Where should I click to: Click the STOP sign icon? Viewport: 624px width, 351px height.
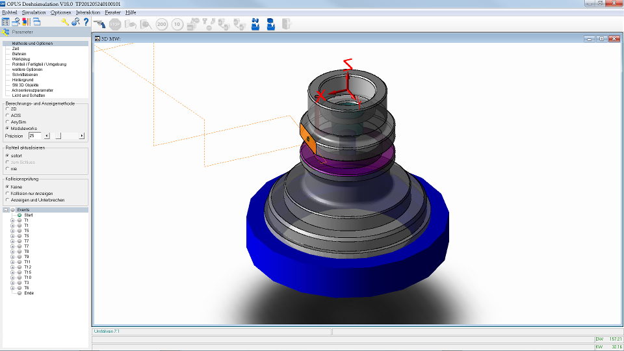115,24
